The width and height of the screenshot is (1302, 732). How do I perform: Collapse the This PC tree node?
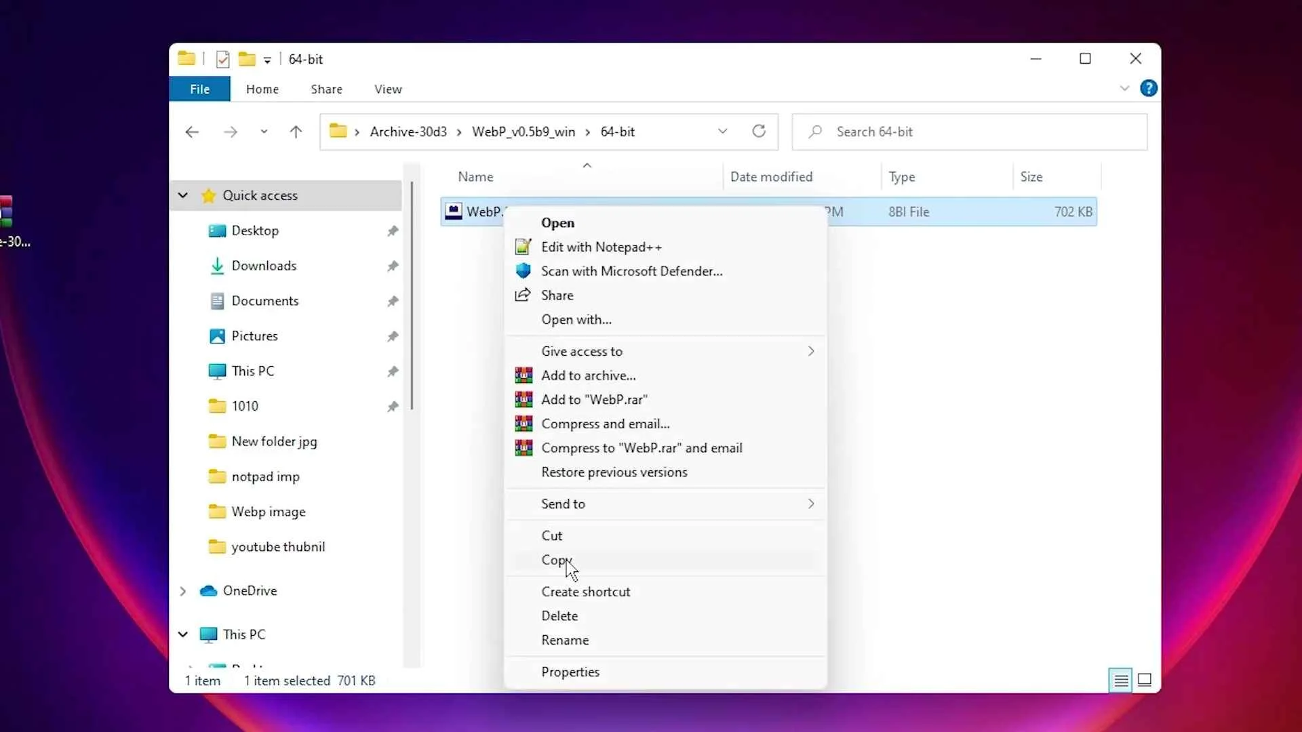(x=182, y=634)
